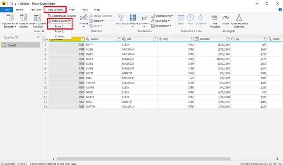Click row number 14 header

[45, 107]
